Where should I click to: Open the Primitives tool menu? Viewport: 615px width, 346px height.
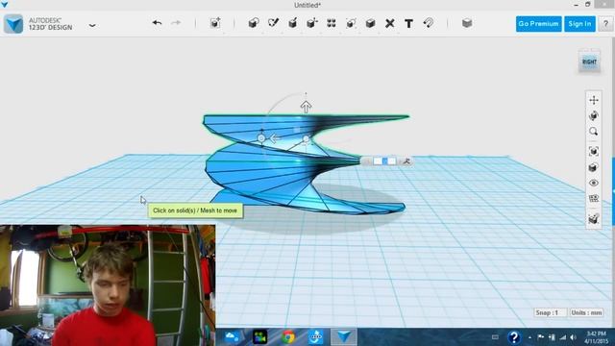(x=254, y=23)
